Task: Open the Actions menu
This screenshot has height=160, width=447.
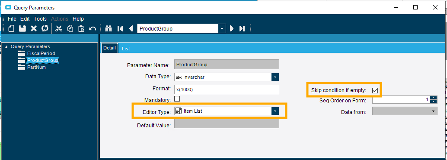Action: pos(60,19)
